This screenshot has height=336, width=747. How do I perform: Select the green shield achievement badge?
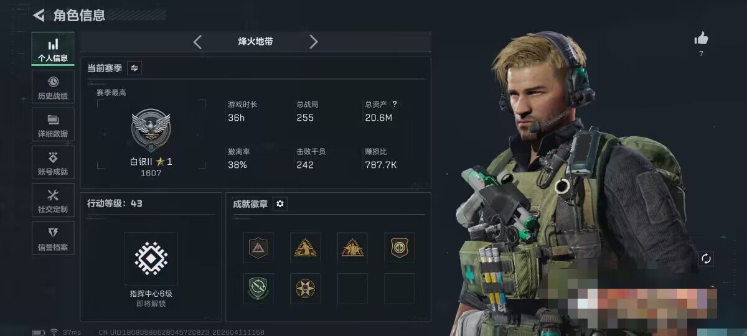[x=258, y=289]
